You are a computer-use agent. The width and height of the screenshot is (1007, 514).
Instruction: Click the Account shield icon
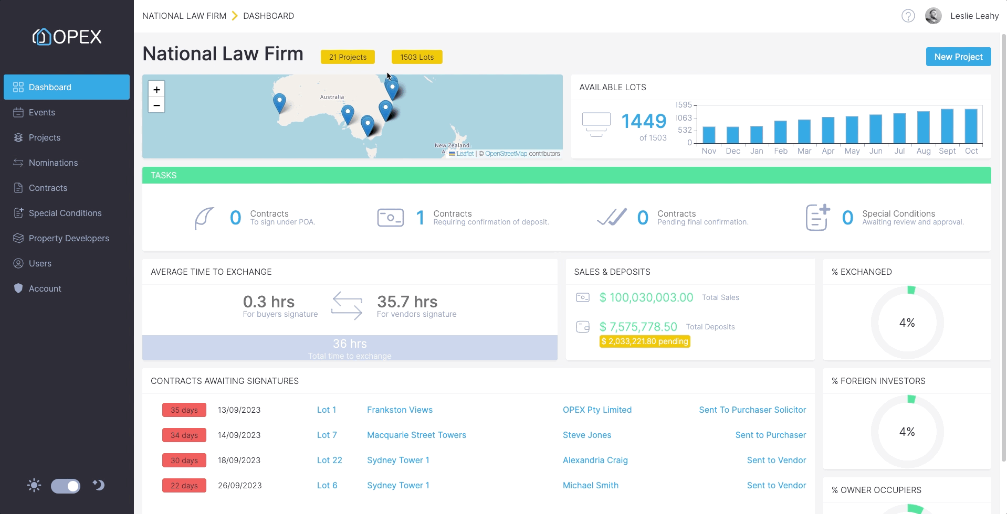[x=18, y=288]
